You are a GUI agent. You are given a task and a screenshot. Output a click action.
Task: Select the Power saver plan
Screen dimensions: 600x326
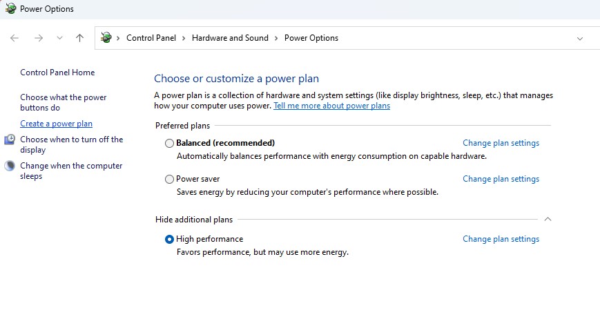[x=170, y=180]
